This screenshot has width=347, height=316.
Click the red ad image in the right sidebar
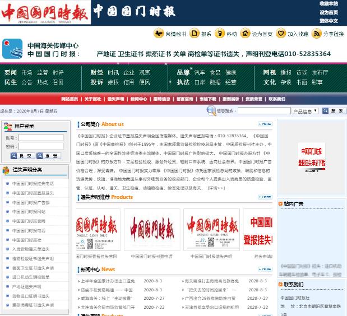[x=312, y=157]
